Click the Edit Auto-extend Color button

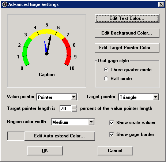point(60,136)
